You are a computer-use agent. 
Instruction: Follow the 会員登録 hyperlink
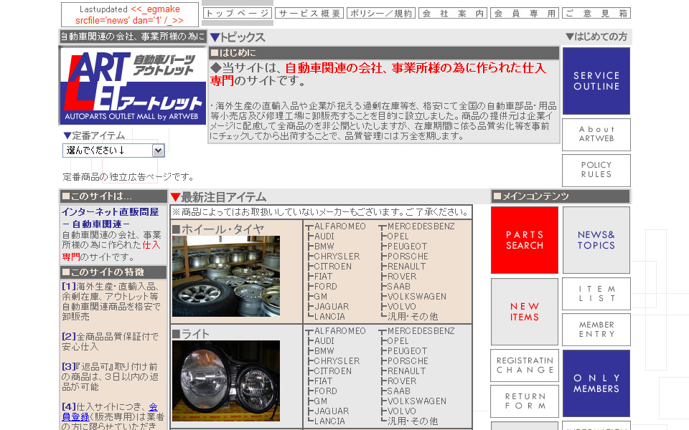click(x=110, y=411)
